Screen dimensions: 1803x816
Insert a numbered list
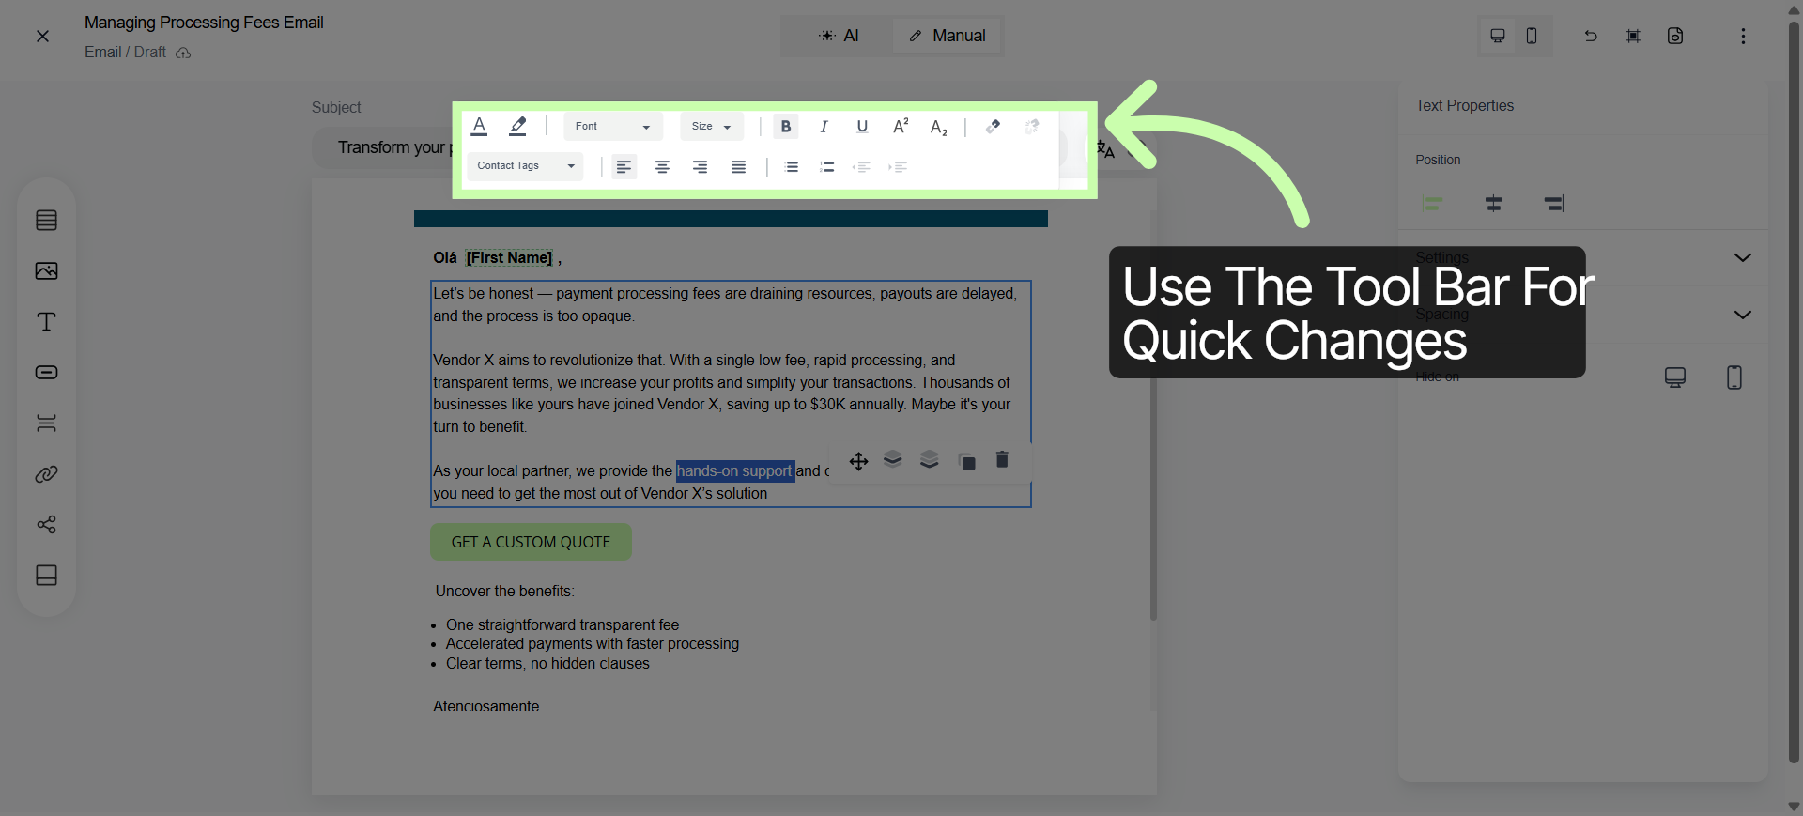pos(826,166)
